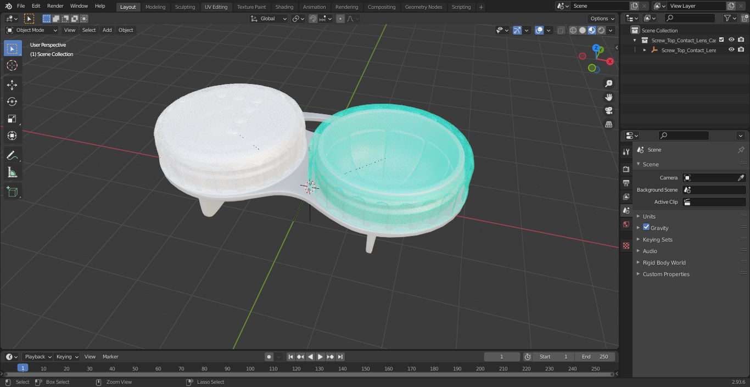Click the Camera field in Scene properties
The width and height of the screenshot is (750, 387).
[714, 178]
